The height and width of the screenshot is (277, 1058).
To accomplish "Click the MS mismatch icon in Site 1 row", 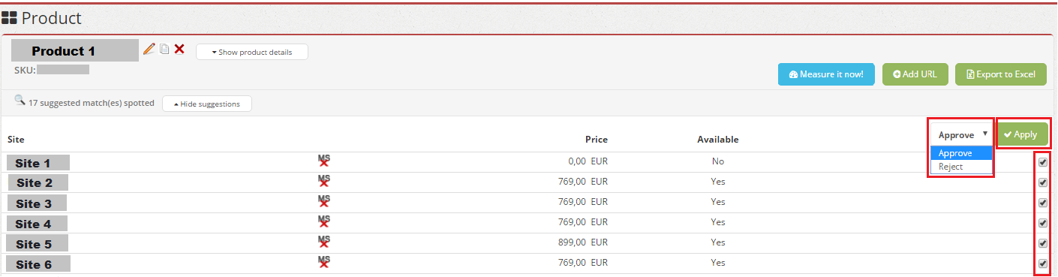I will point(323,161).
